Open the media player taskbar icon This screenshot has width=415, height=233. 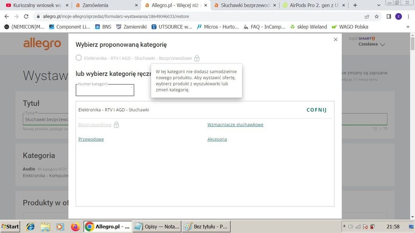(60, 227)
